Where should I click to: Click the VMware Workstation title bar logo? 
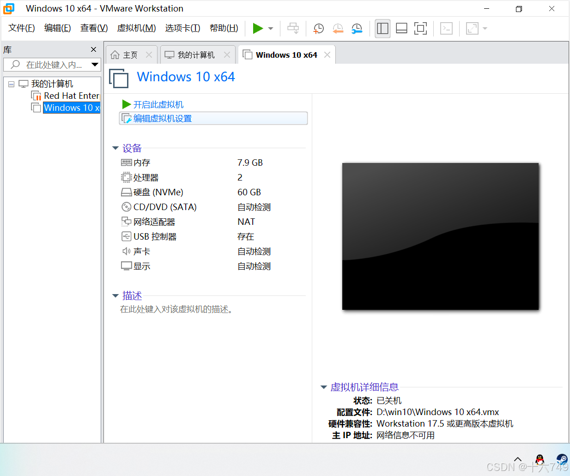[9, 9]
